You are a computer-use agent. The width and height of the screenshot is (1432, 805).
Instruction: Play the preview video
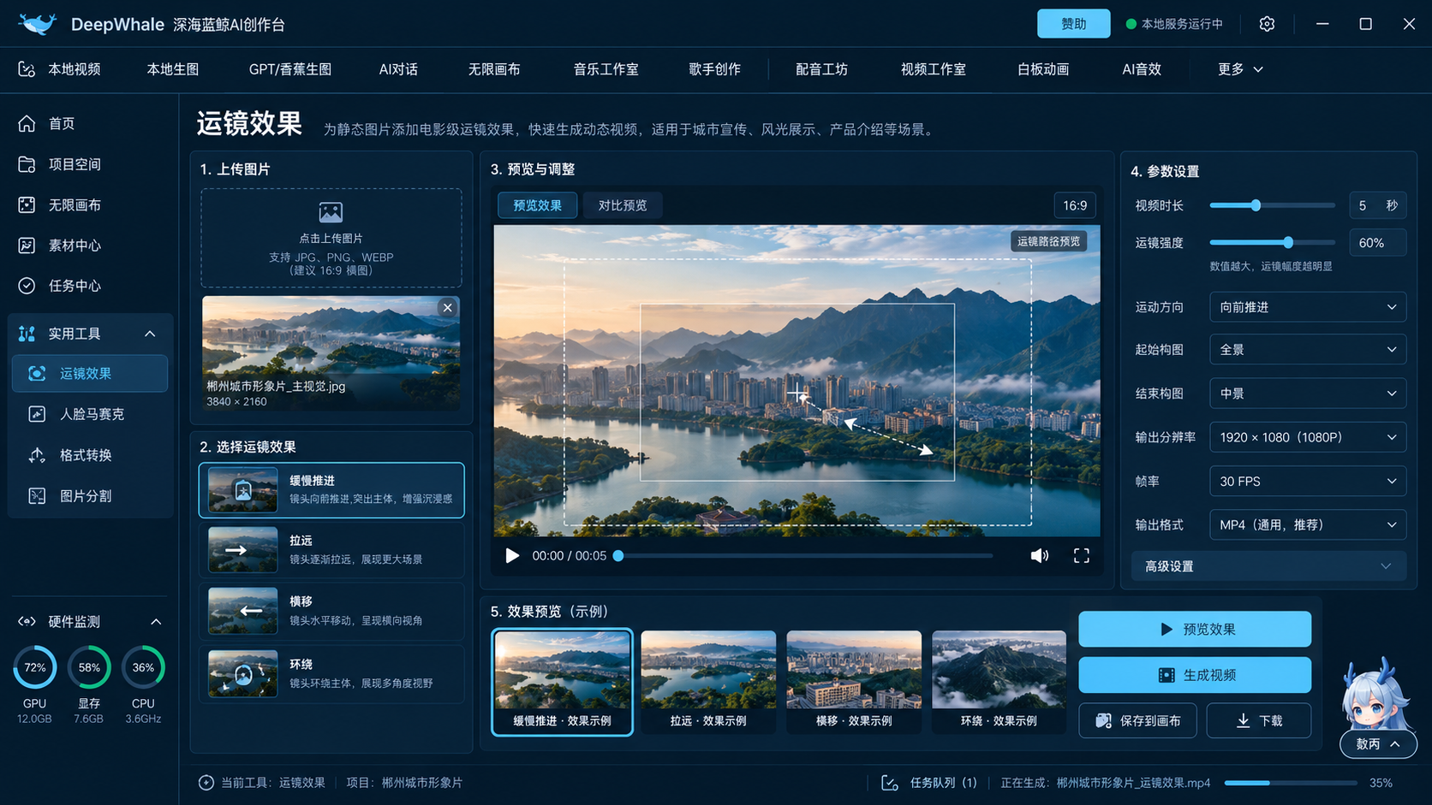[x=512, y=556]
